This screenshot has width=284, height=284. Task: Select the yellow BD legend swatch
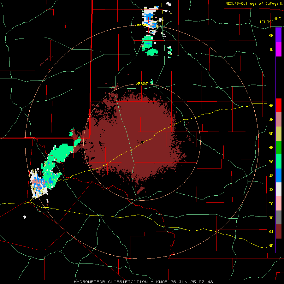point(279,134)
